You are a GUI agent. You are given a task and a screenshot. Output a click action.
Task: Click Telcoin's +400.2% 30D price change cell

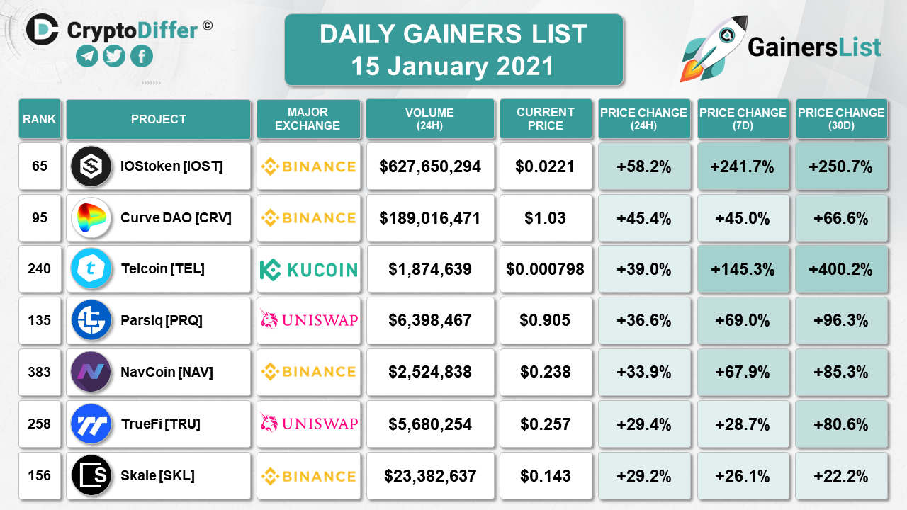(x=841, y=269)
